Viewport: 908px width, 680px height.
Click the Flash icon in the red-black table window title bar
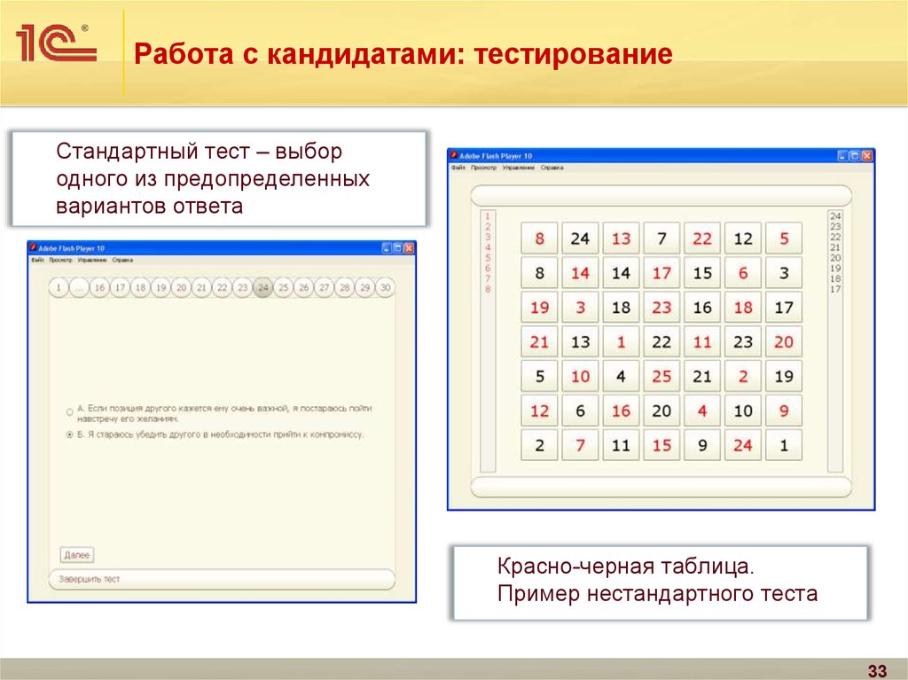click(455, 156)
